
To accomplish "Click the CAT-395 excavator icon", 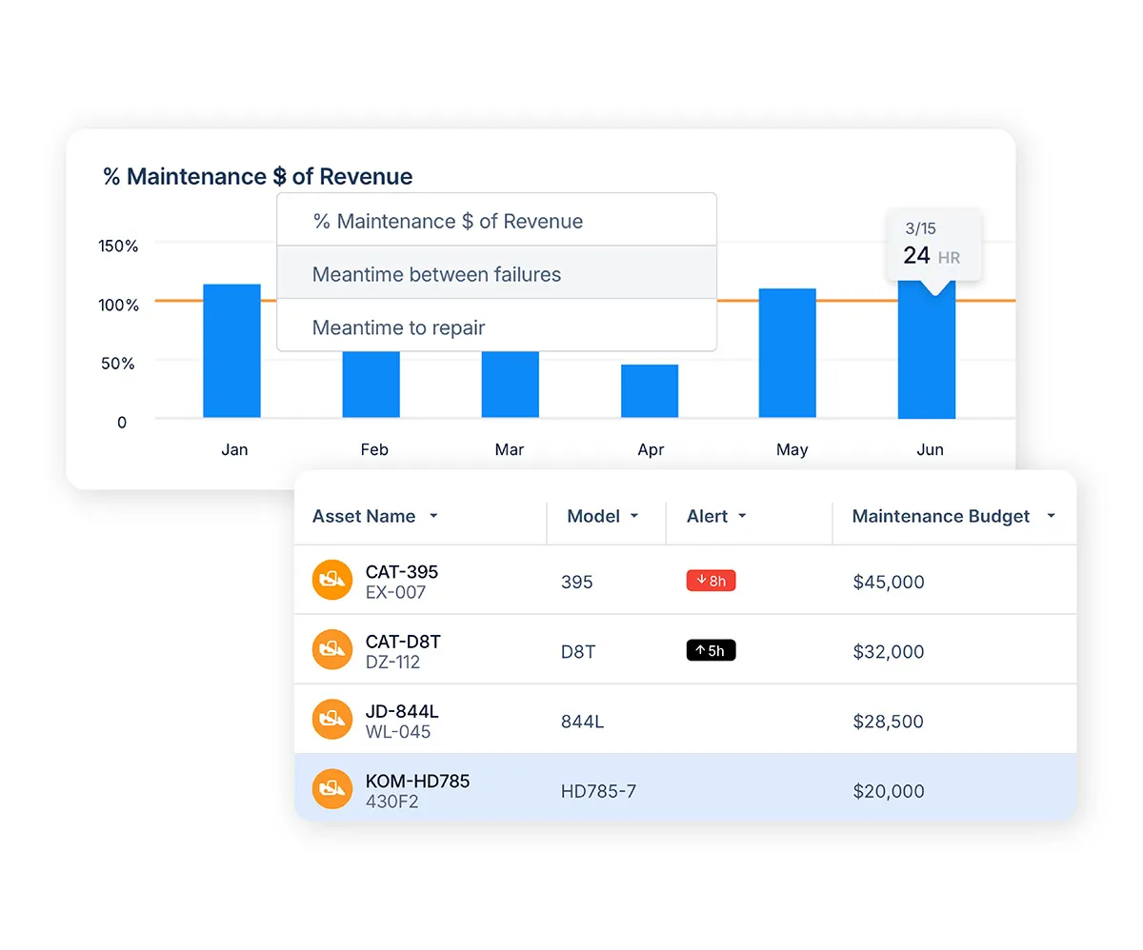I will [331, 580].
